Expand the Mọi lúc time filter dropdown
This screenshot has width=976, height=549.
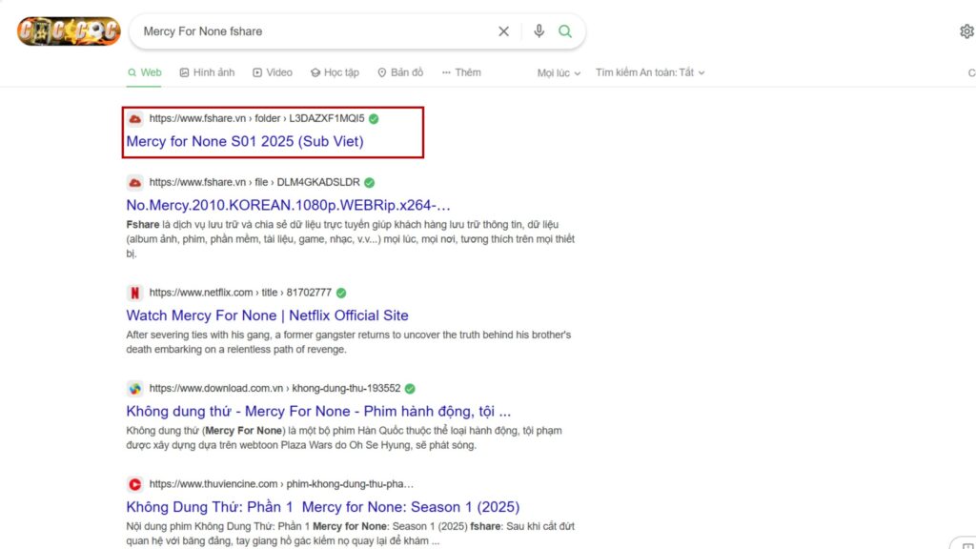tap(559, 72)
